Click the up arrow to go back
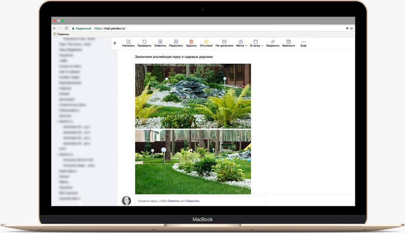The height and width of the screenshot is (233, 405). point(115,44)
